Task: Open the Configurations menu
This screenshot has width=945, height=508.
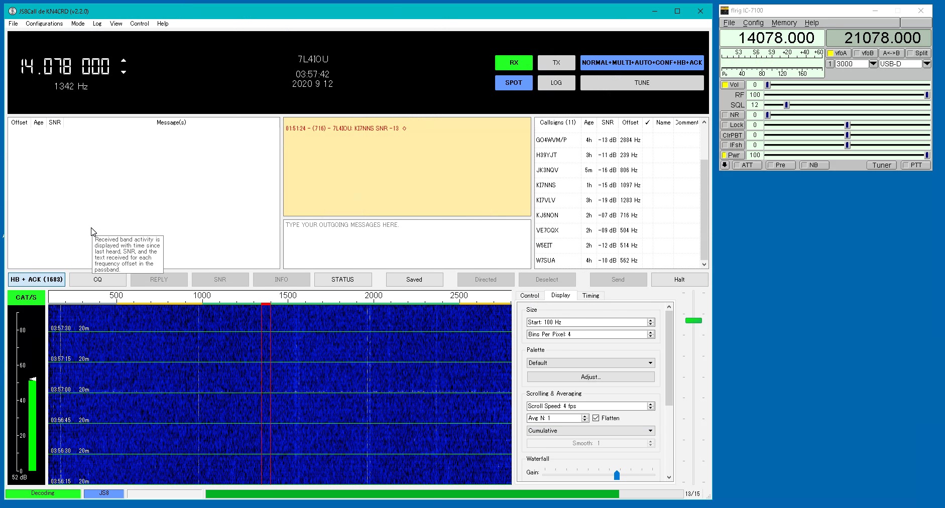Action: tap(44, 24)
